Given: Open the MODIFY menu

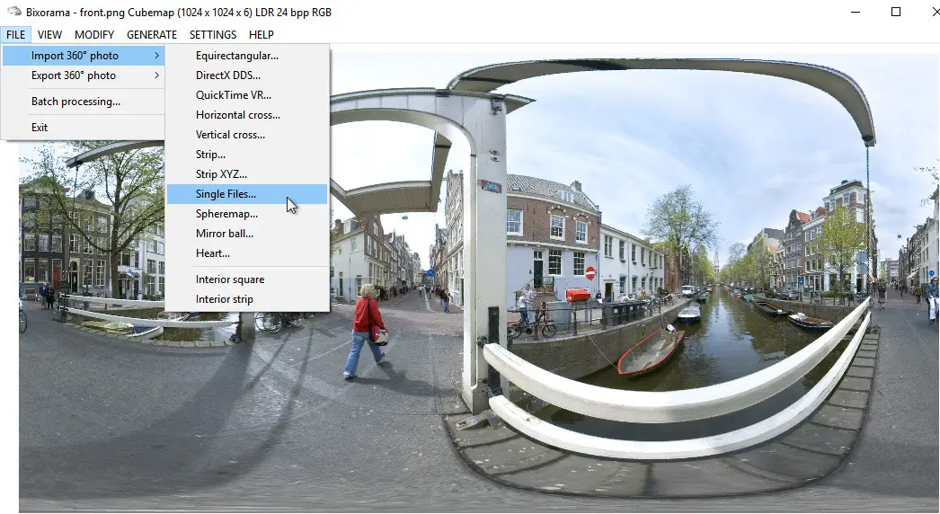Looking at the screenshot, I should (94, 35).
